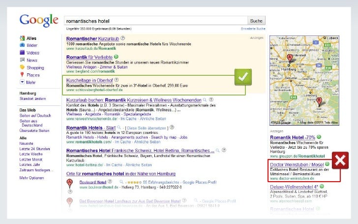This screenshot has height=224, width=358.
Task: Open the Deluxe-Wellnesshotel 4* ad
Action: click(294, 187)
